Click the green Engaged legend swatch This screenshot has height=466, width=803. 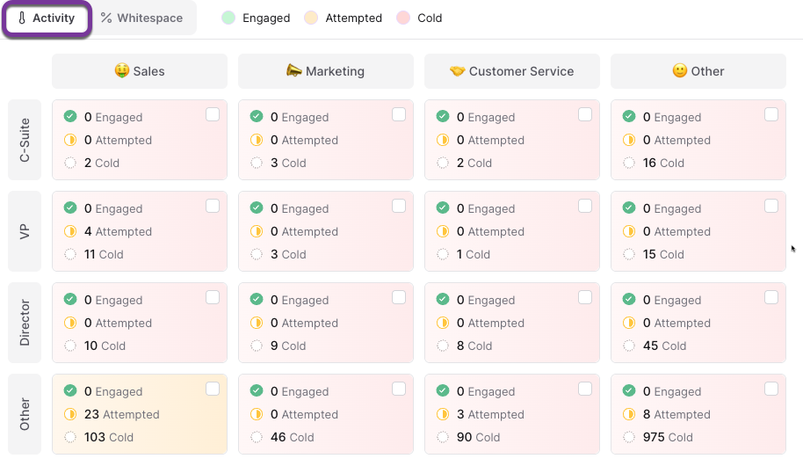[228, 18]
